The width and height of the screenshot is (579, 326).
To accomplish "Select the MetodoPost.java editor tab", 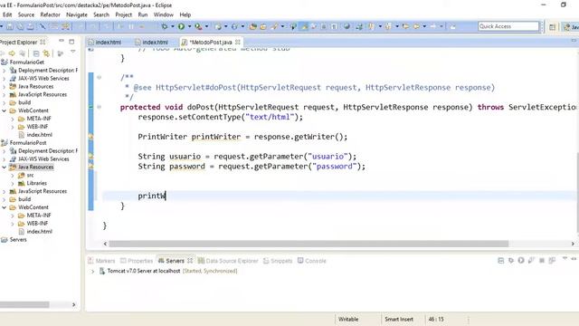I will (x=211, y=43).
